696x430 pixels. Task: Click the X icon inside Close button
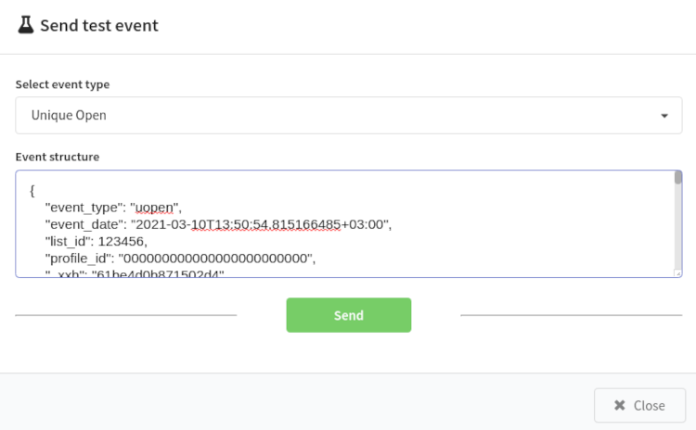pyautogui.click(x=620, y=405)
